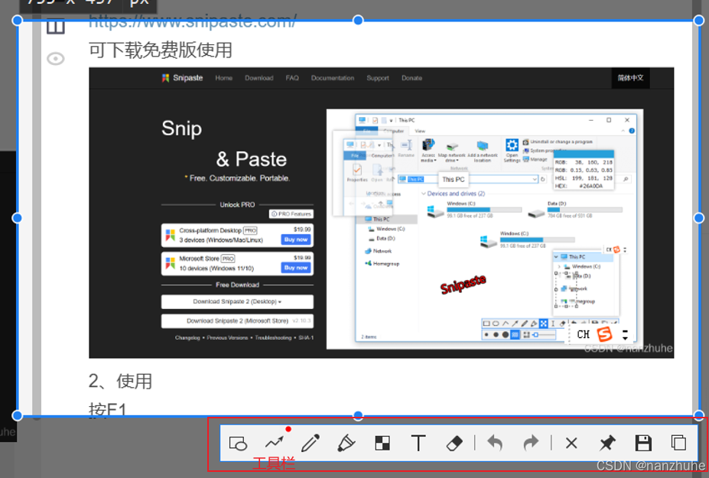
Task: Click Buy now for Microsoft Store
Action: tap(296, 268)
